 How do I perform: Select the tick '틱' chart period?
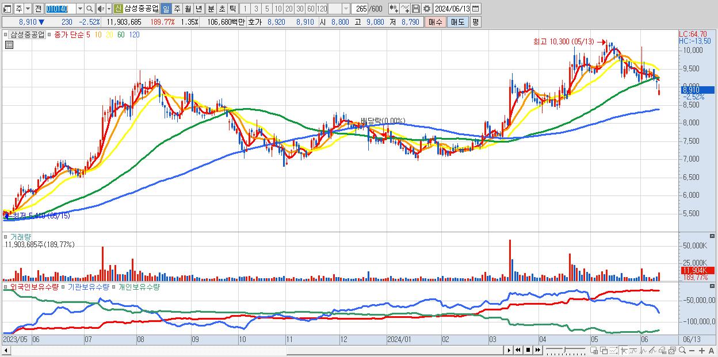coord(232,9)
